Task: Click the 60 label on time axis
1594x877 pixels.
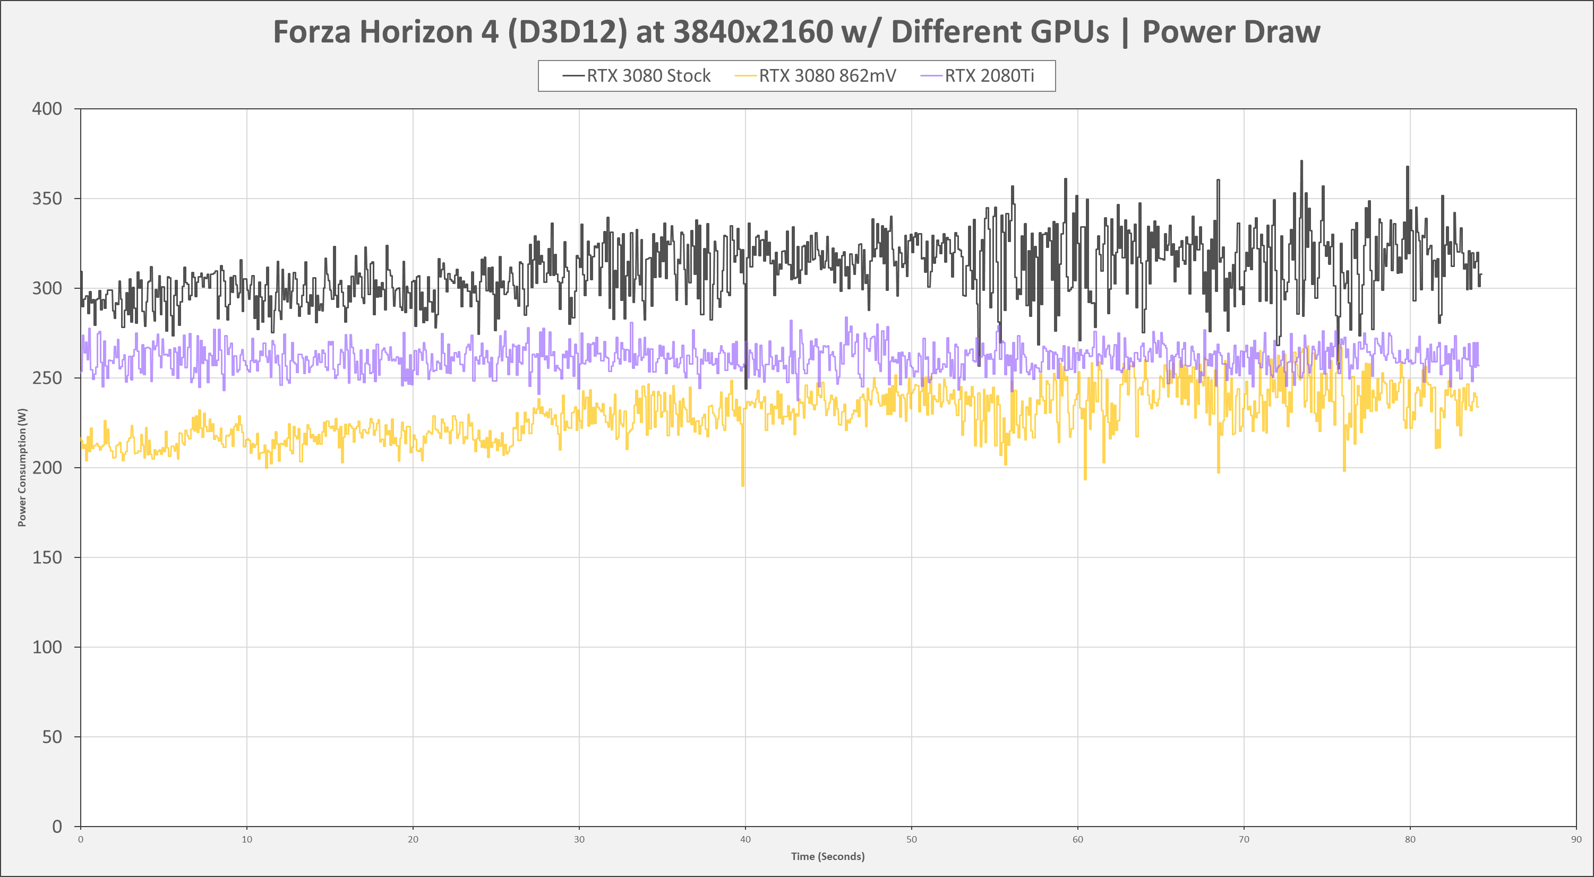Action: 1077,840
